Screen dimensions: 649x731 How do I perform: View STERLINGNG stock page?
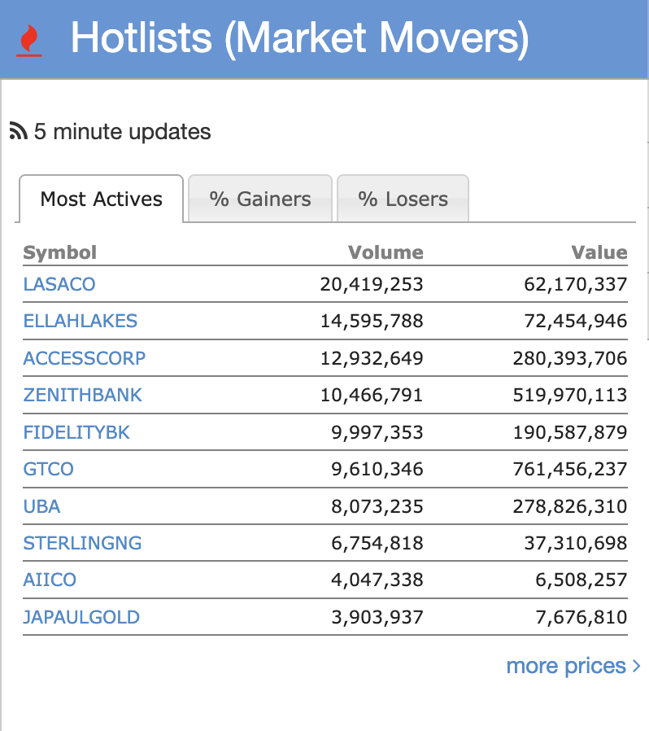point(82,543)
